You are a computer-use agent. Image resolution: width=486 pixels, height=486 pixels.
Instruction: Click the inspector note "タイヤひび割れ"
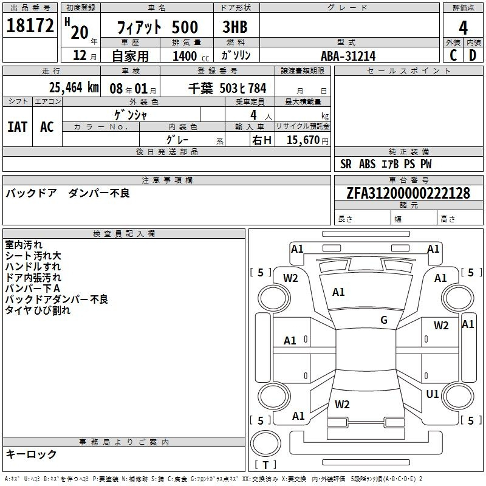click(x=38, y=310)
